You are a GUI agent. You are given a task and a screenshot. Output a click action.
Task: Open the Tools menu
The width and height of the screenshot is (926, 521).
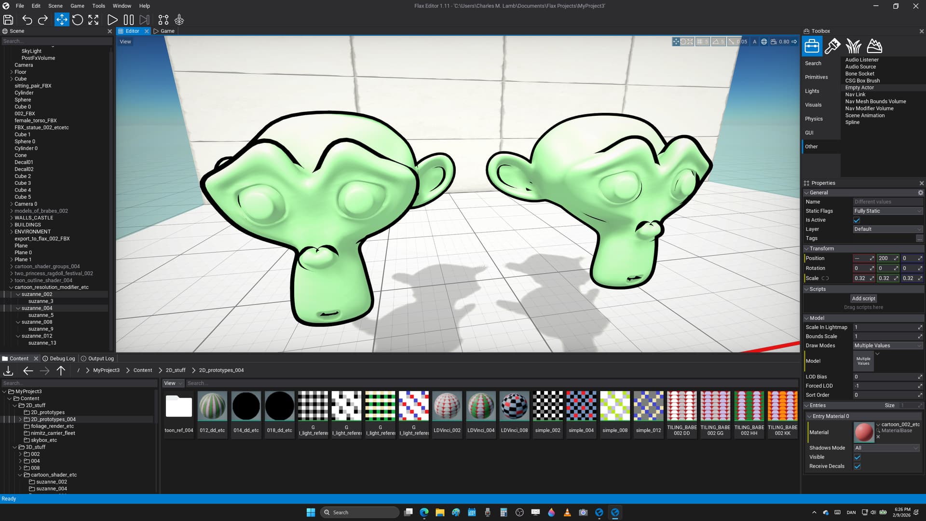coord(98,6)
